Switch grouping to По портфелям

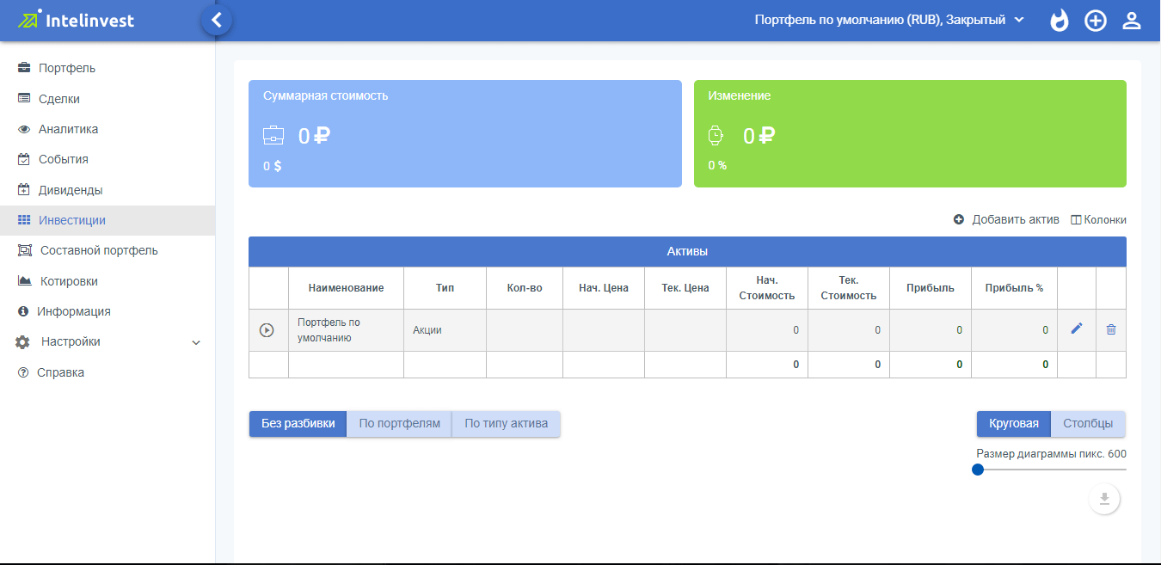pyautogui.click(x=399, y=423)
